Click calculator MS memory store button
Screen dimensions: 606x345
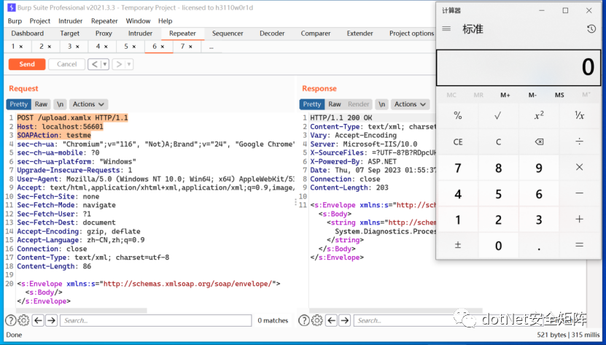point(559,95)
